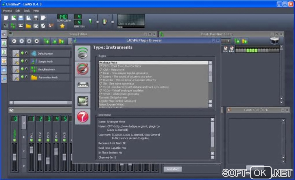Click Controller Rack scroll down arrow
295x180 pixels.
pos(283,162)
